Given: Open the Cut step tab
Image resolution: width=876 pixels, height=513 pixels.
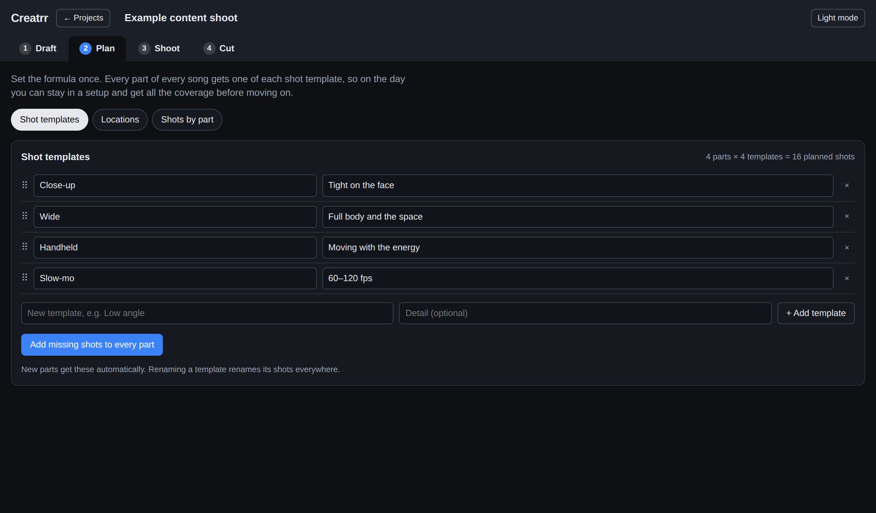Looking at the screenshot, I should [219, 48].
